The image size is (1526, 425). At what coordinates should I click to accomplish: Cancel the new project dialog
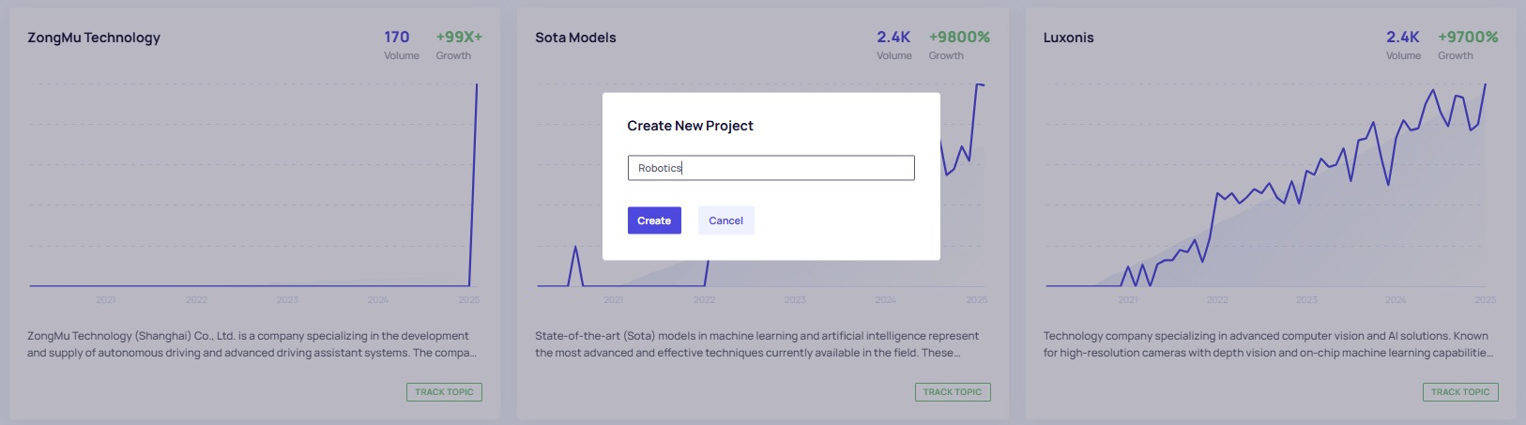(x=725, y=220)
